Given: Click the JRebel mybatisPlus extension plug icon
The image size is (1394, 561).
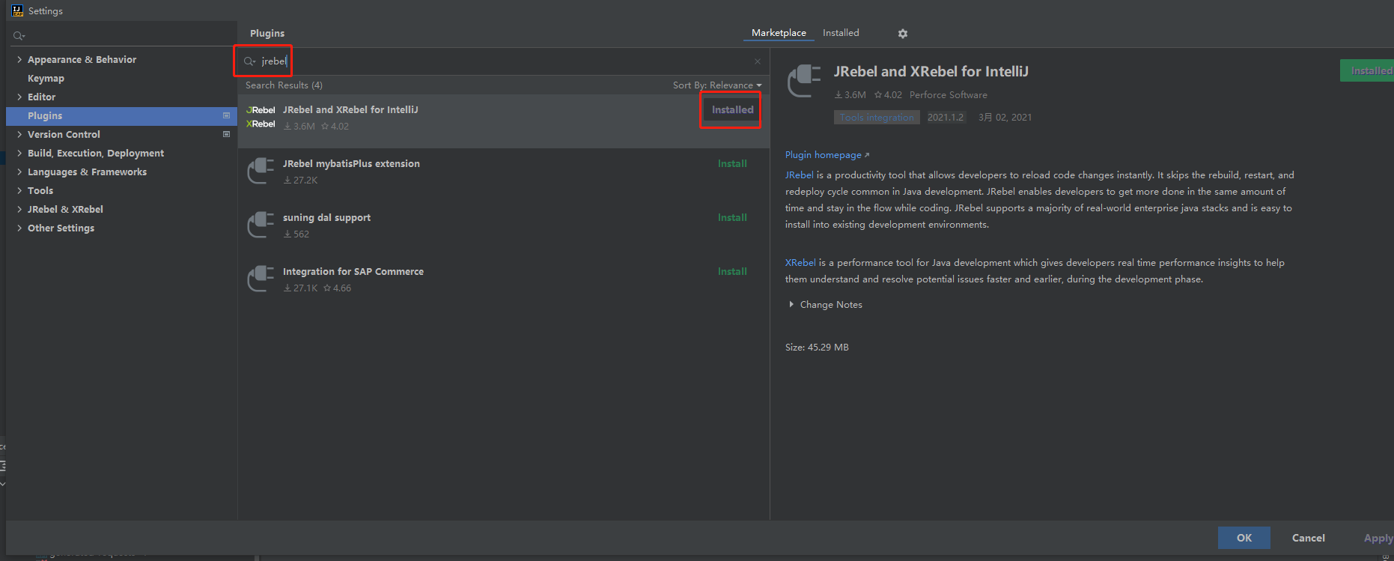Looking at the screenshot, I should coord(261,171).
